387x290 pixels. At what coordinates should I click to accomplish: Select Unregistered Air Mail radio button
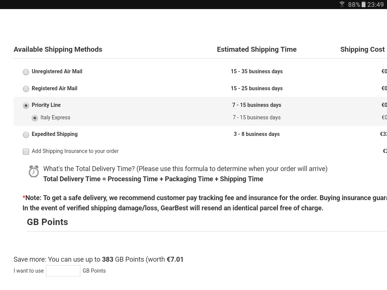point(26,72)
